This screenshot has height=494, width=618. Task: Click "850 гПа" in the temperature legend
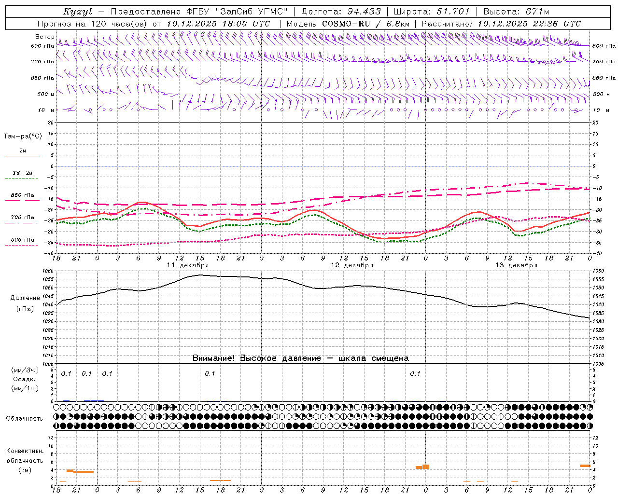pyautogui.click(x=23, y=195)
